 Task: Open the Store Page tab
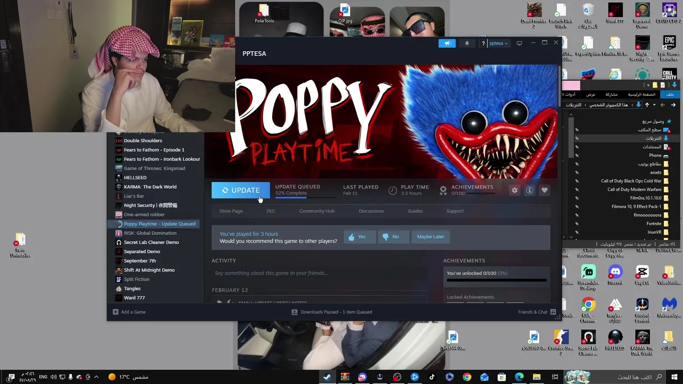coord(231,211)
